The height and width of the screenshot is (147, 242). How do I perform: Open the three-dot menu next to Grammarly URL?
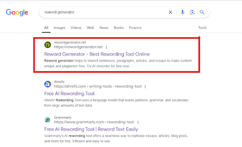tap(138, 122)
